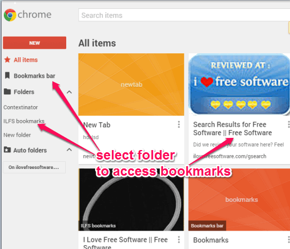Click the Bookmarks card title
The height and width of the screenshot is (249, 290).
pyautogui.click(x=211, y=240)
